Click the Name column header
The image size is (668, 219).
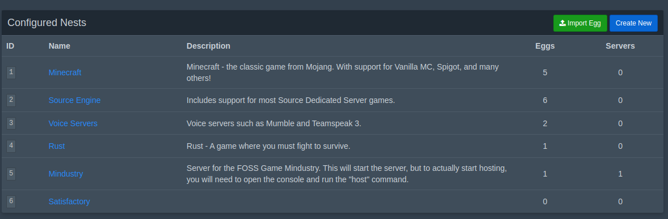point(59,46)
